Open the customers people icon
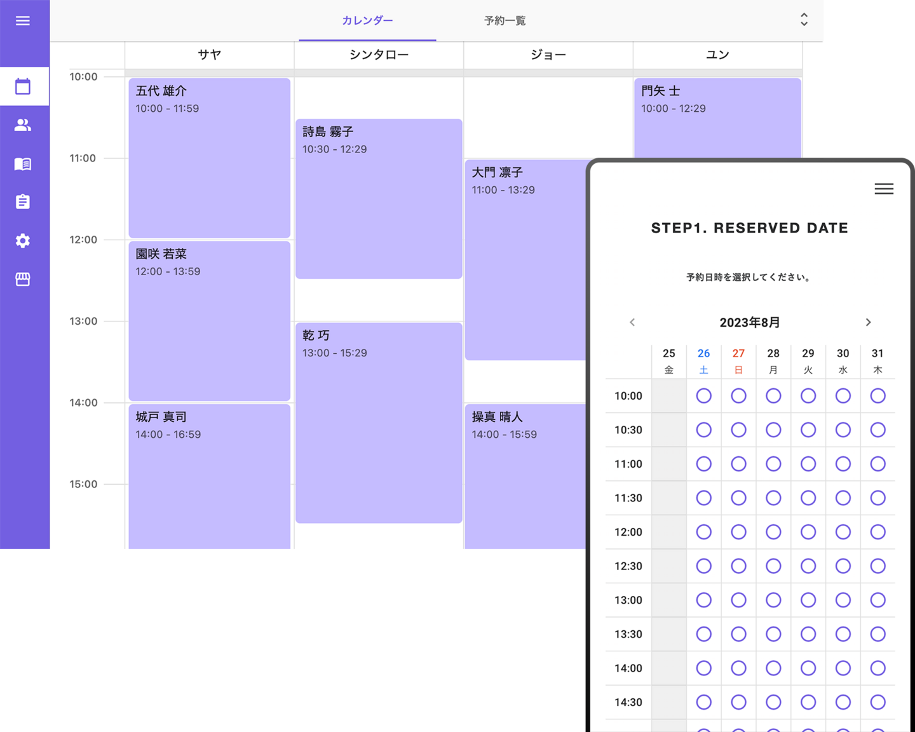 coord(23,125)
